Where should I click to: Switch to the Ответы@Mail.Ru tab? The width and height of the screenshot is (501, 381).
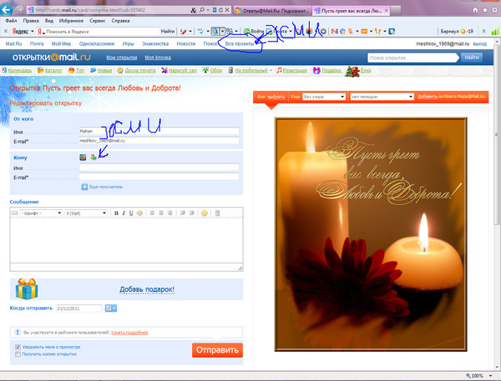click(x=272, y=11)
